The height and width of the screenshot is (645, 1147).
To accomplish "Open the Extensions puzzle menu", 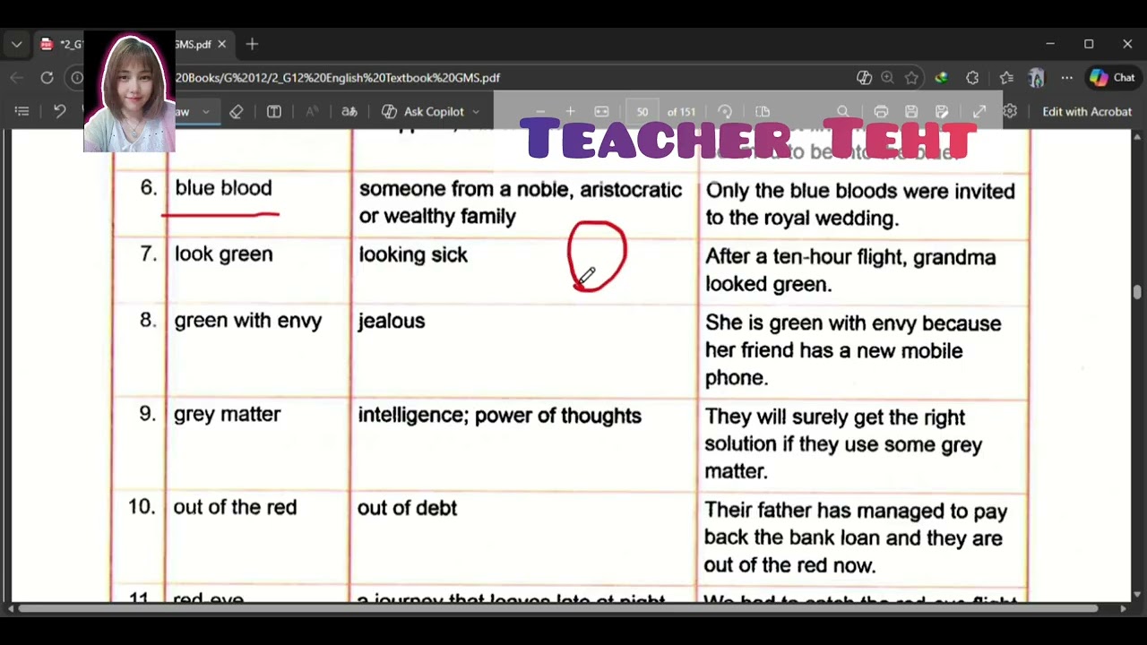I will point(972,78).
